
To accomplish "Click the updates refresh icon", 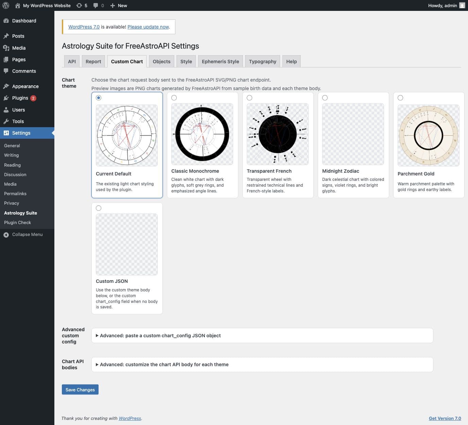I will pos(79,5).
